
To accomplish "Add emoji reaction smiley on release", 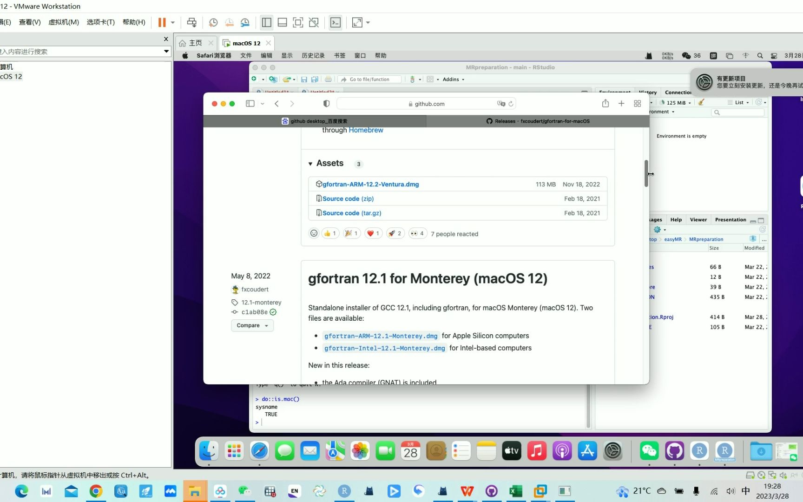I will click(314, 233).
